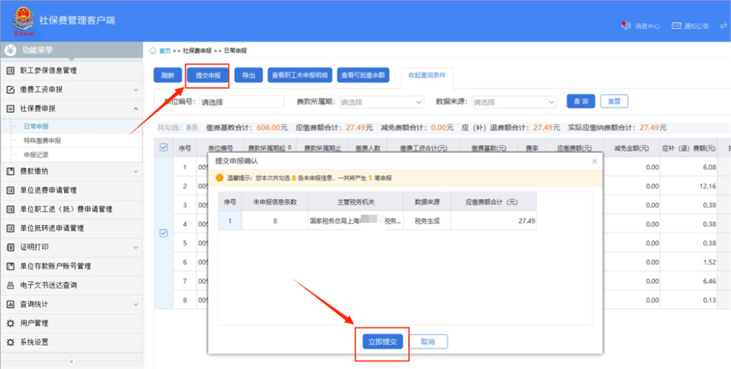Viewport: 731px width, 369px height.
Task: Select 特殊缴费申报 in sidebar
Action: 42,141
